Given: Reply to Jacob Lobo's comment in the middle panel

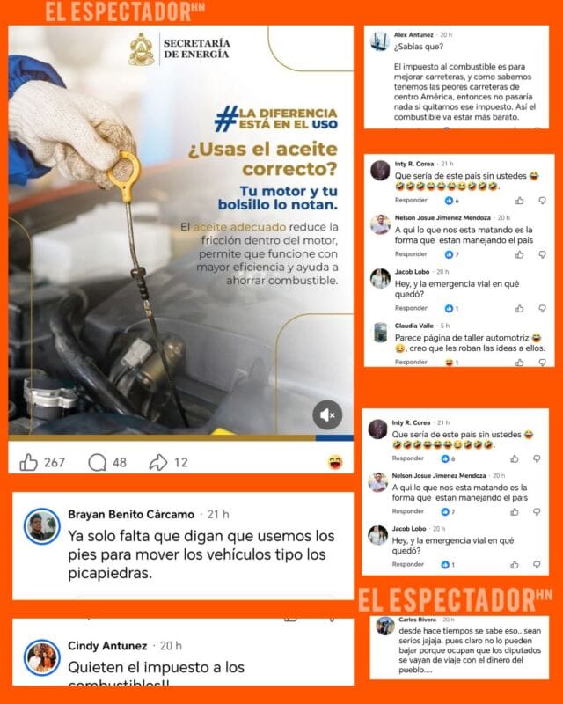Looking at the screenshot, I should [411, 308].
